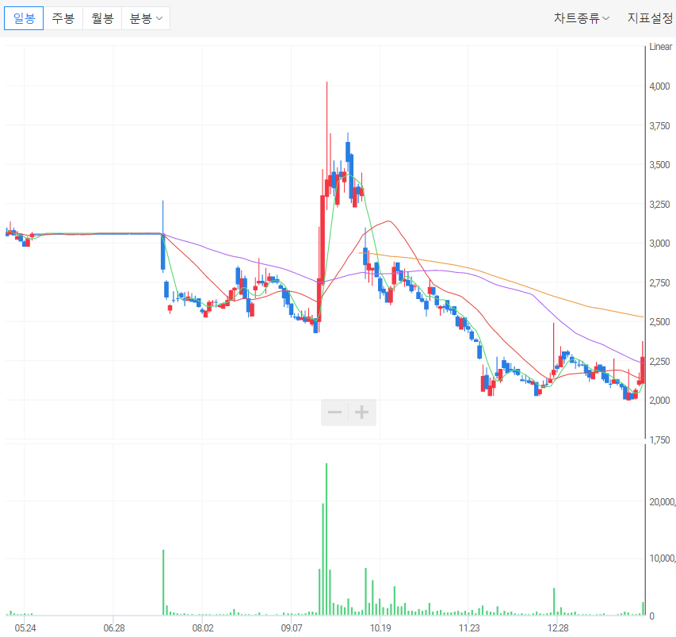Click the 10.19 date label
Viewport: 676px width, 637px height.
pos(380,628)
